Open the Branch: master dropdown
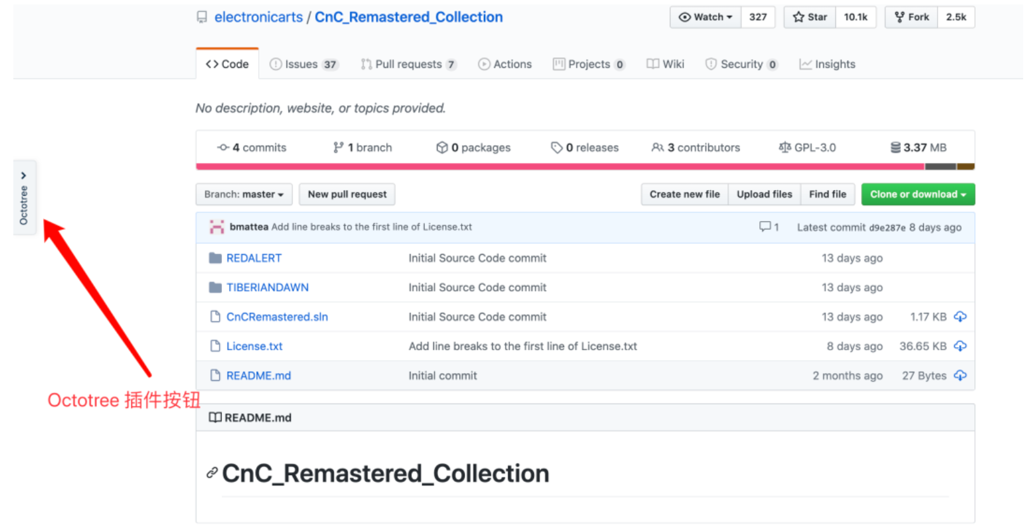This screenshot has height=527, width=1032. point(244,194)
